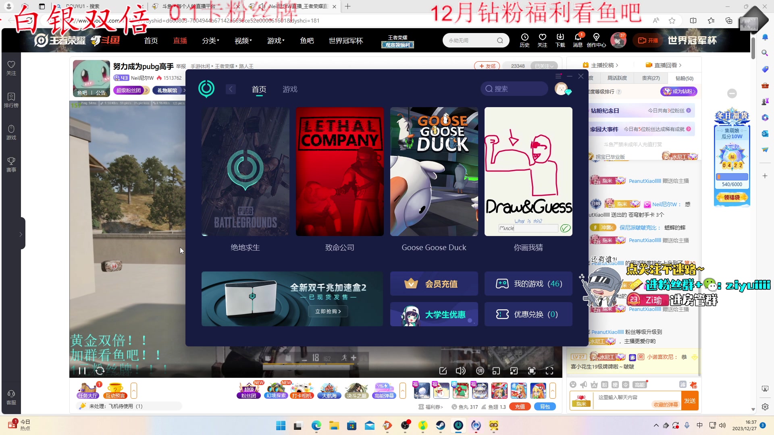Pause the live stream video
Viewport: 774px width, 435px height.
pyautogui.click(x=82, y=371)
